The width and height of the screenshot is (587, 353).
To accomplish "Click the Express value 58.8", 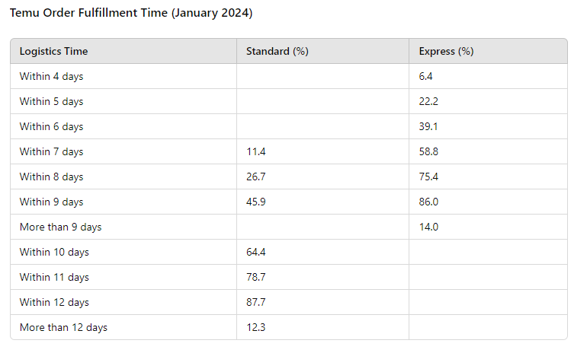I will 428,152.
